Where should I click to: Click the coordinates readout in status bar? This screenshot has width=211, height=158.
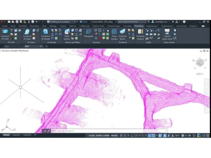(99, 136)
